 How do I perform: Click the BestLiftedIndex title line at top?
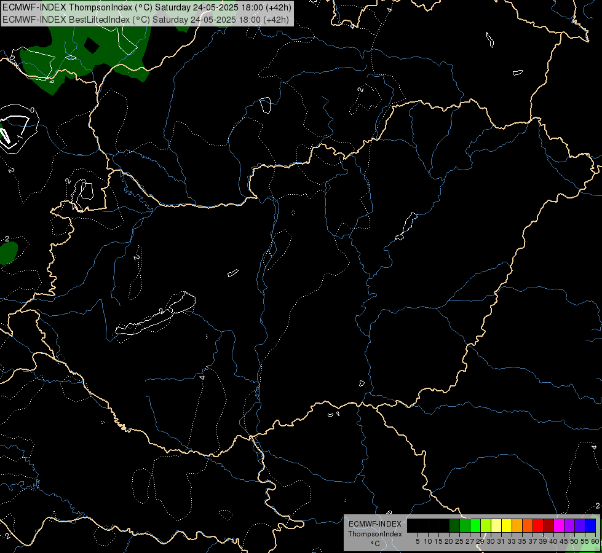click(x=146, y=19)
